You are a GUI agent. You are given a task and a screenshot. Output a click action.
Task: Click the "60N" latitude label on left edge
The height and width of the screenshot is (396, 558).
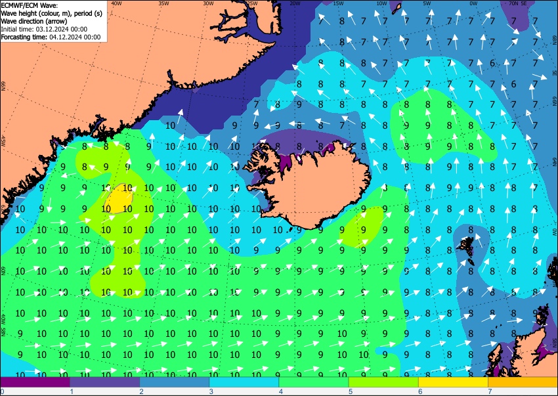pos(3,271)
